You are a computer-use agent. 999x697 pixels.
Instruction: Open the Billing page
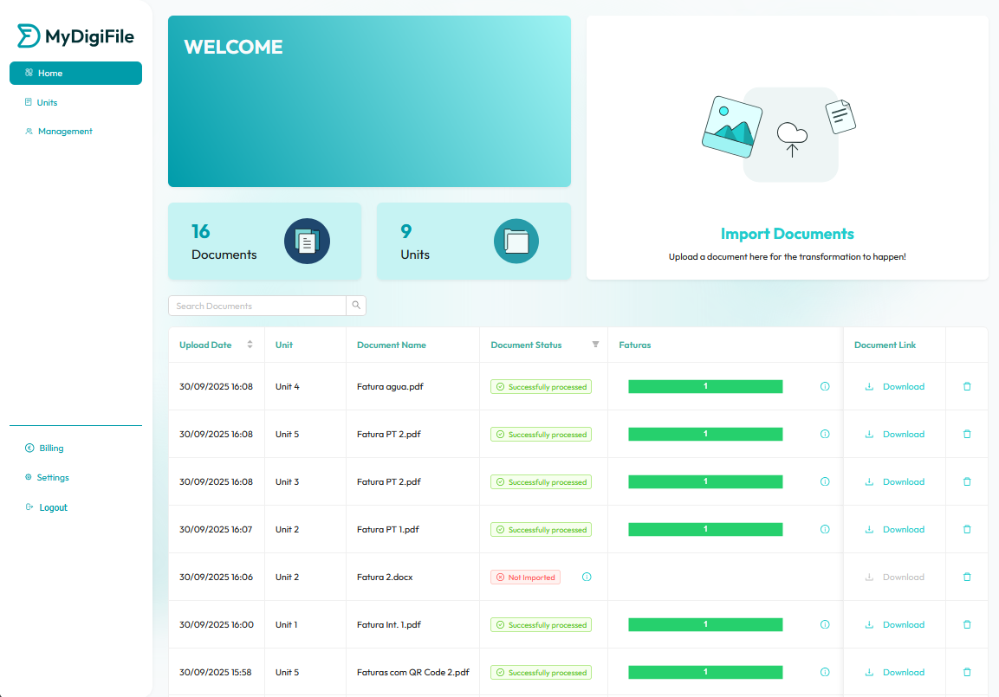pyautogui.click(x=51, y=449)
